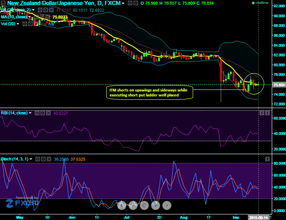Click the yellow ITM shorts annotation box
Screen dimensions: 286x220
pyautogui.click(x=150, y=93)
